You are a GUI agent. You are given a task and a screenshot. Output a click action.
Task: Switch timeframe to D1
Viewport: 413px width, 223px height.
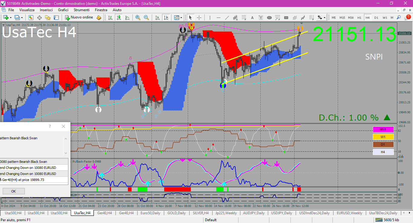pos(376,18)
